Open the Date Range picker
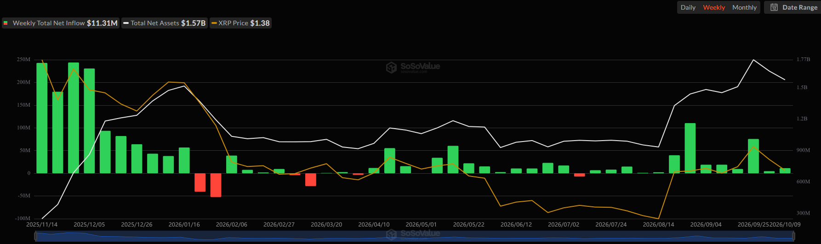Screen dimensions: 821x244 (793, 7)
